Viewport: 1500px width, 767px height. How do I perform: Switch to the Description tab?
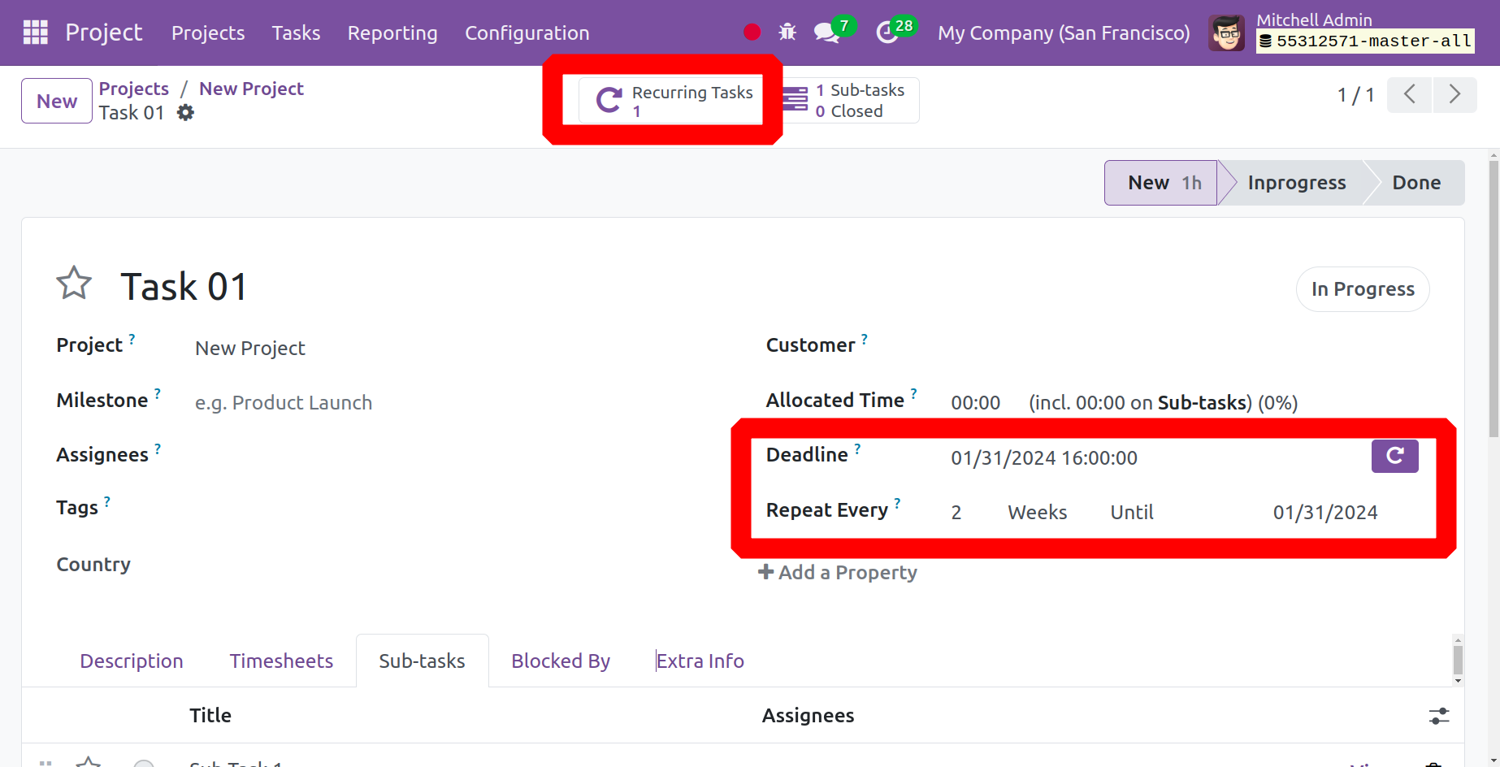(x=132, y=661)
